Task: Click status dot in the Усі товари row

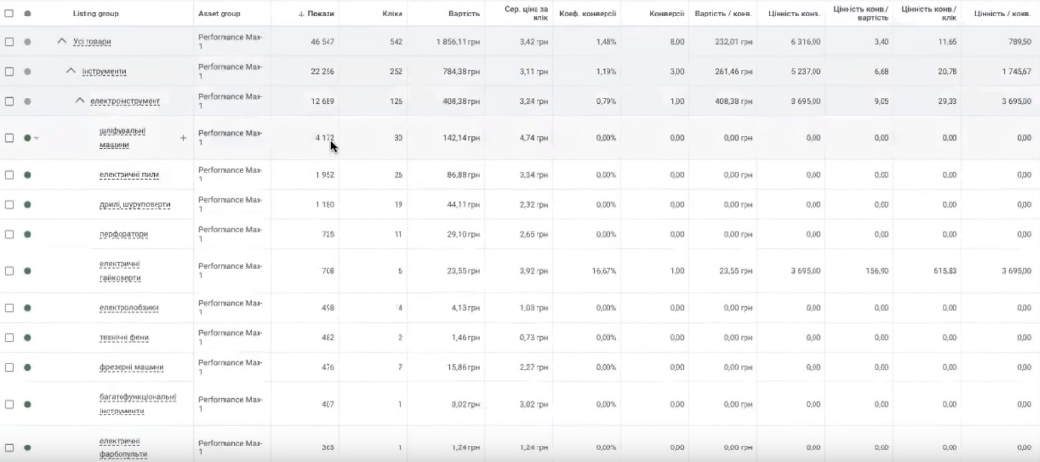Action: (27, 42)
